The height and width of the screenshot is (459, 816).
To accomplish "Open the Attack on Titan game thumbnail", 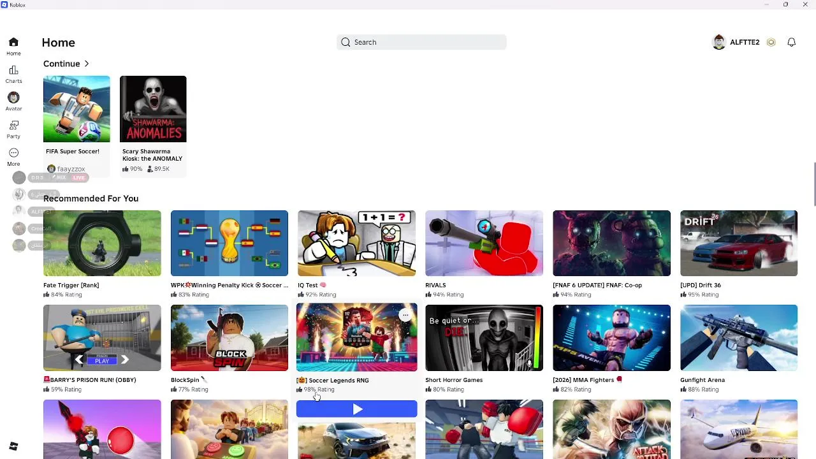I will click(612, 429).
